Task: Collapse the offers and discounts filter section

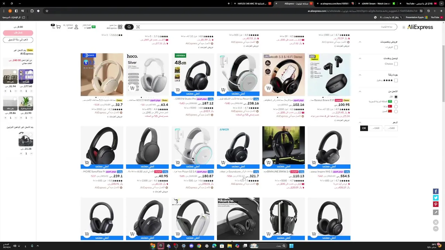Action: pyautogui.click(x=360, y=42)
